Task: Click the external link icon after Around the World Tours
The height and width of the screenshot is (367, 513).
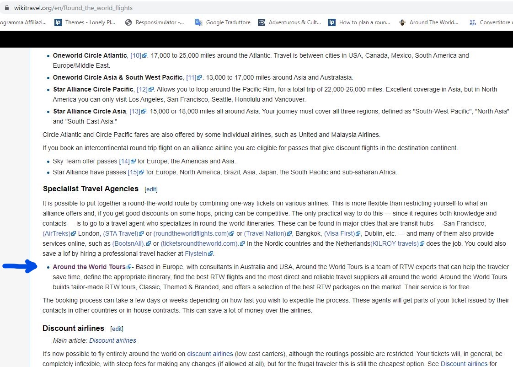Action: tap(129, 267)
